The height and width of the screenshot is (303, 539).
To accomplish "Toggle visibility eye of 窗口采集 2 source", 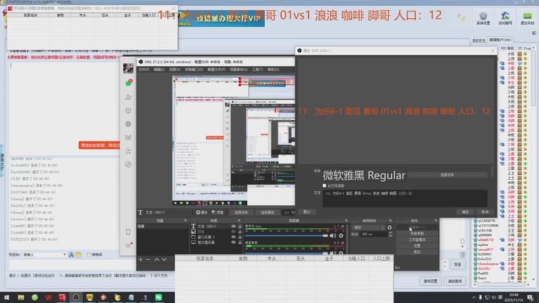I will click(233, 237).
